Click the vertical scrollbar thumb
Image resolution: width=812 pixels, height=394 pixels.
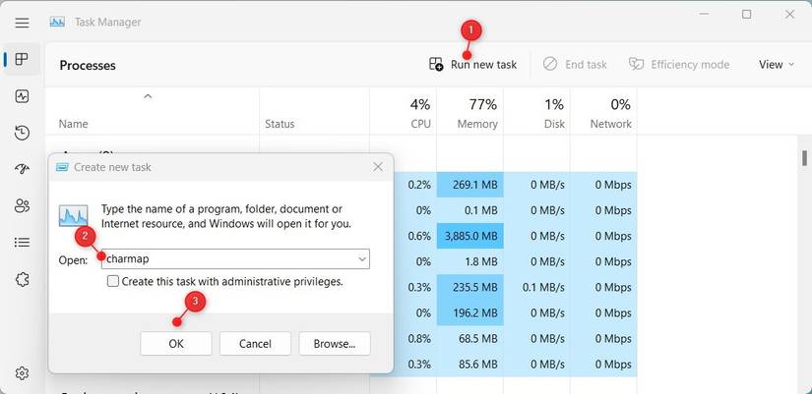pos(804,159)
